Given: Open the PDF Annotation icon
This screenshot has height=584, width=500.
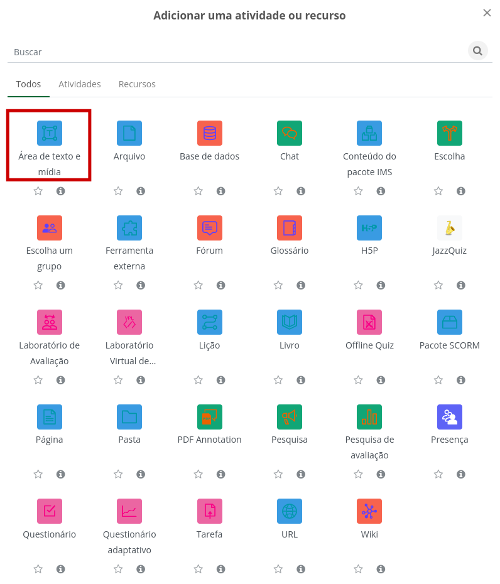Looking at the screenshot, I should [x=209, y=417].
